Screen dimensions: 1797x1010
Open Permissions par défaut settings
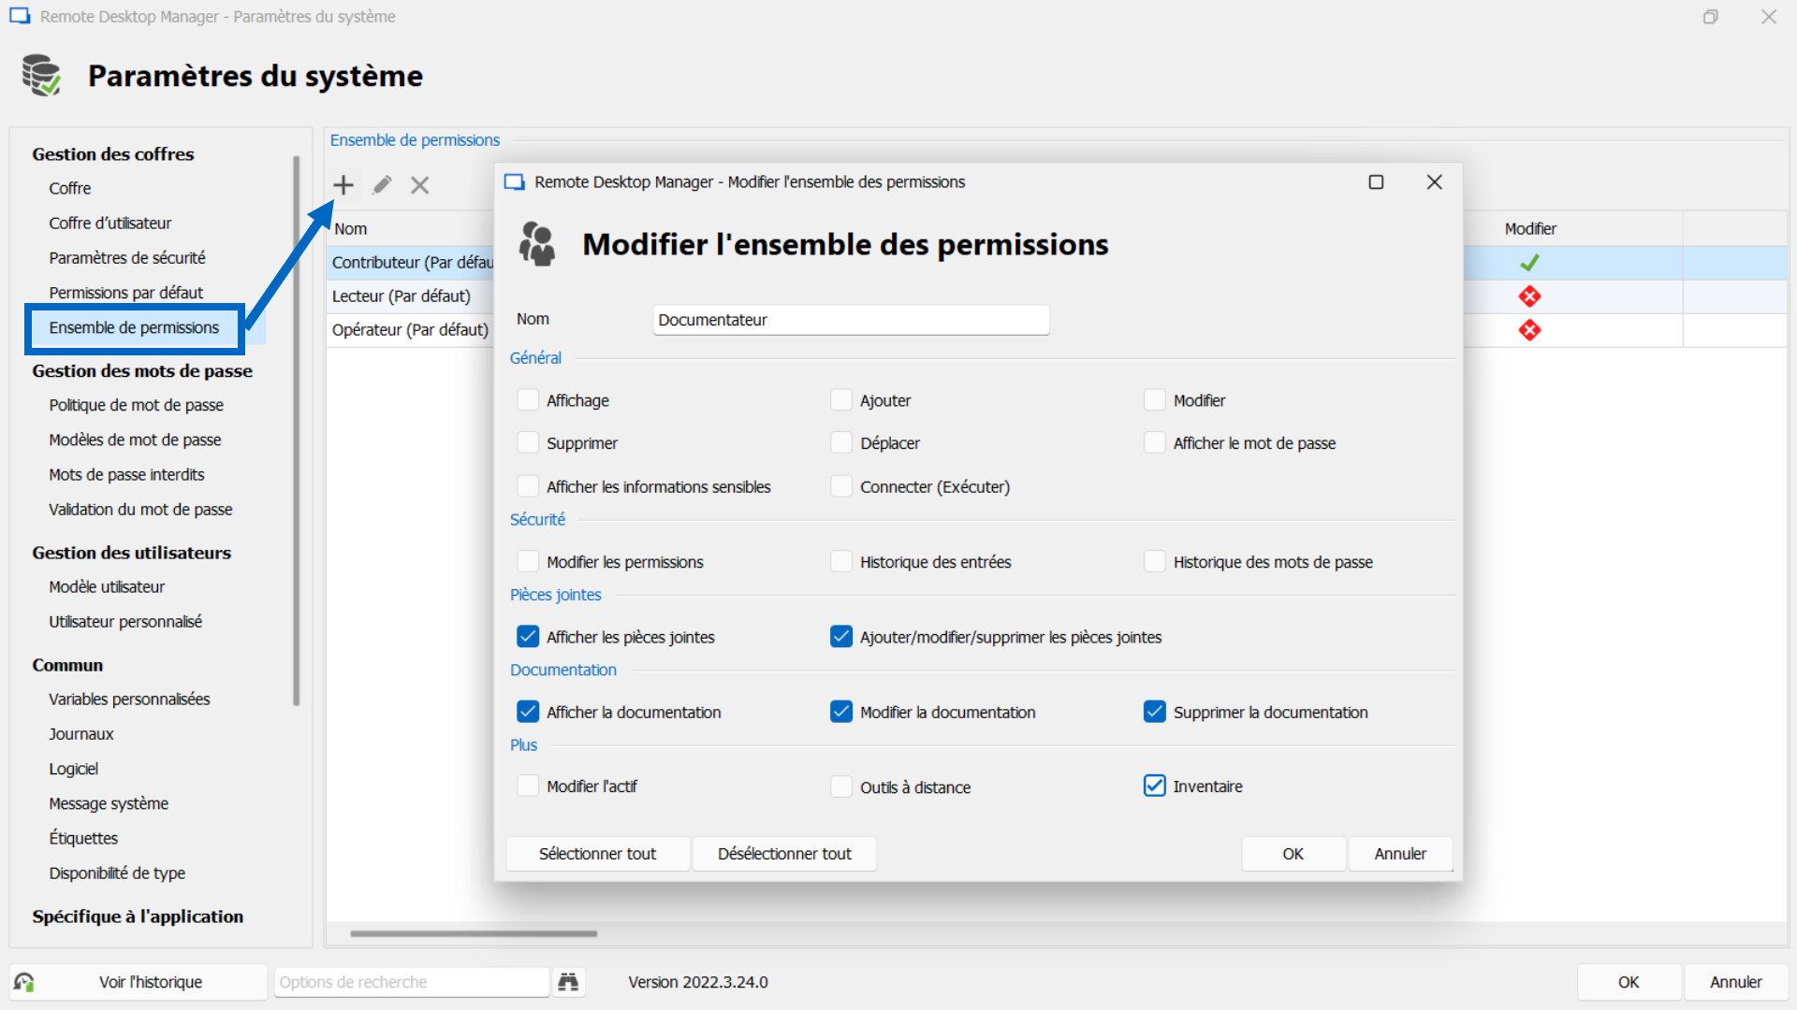[x=126, y=292]
